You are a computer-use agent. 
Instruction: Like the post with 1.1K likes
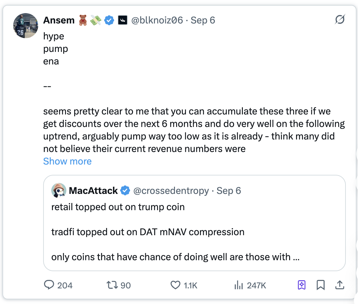175,285
